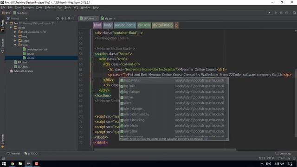This screenshot has height=167, width=297.
Task: Click the section.home breadcrumb
Action: point(125,25)
